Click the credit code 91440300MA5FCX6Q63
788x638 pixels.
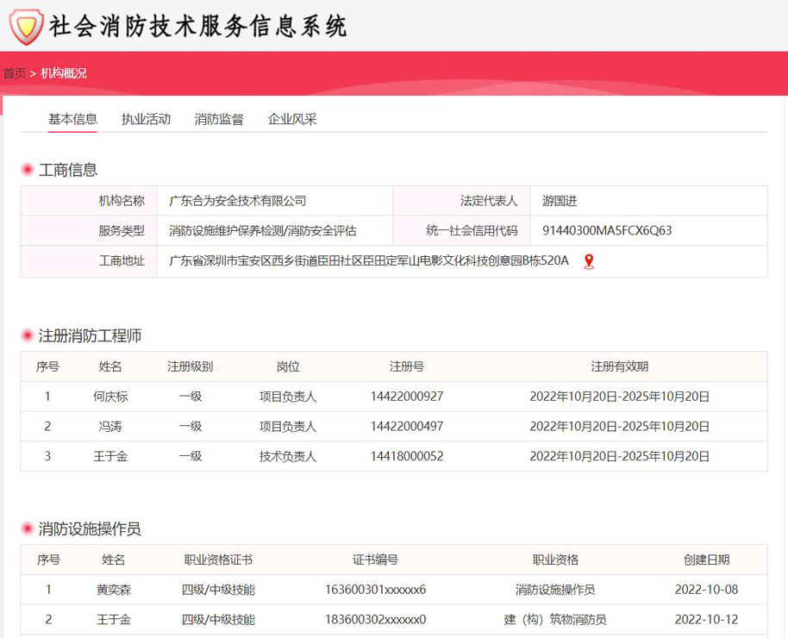(x=607, y=230)
